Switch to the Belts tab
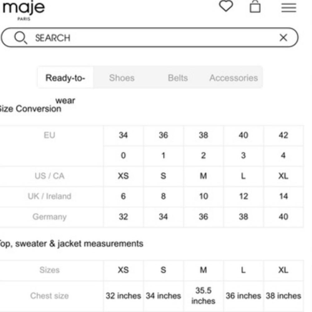This screenshot has width=312, height=312. pyautogui.click(x=178, y=78)
